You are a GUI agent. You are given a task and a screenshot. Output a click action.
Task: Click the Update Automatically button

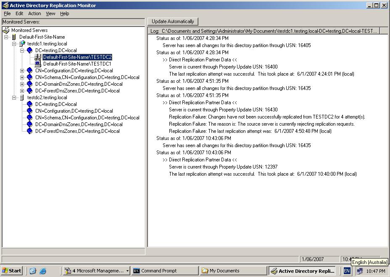(173, 21)
